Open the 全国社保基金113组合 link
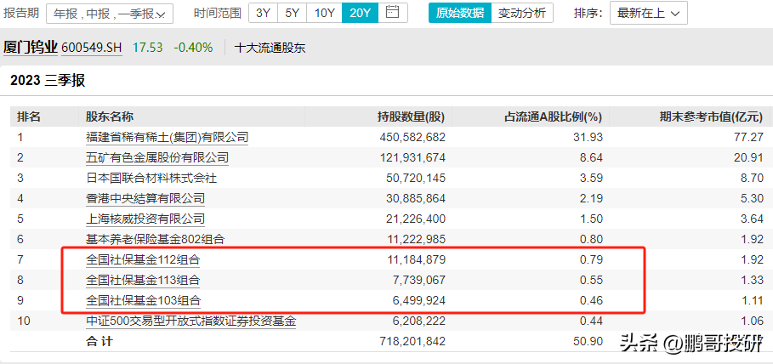Viewport: 773px width, 364px height. click(x=143, y=280)
